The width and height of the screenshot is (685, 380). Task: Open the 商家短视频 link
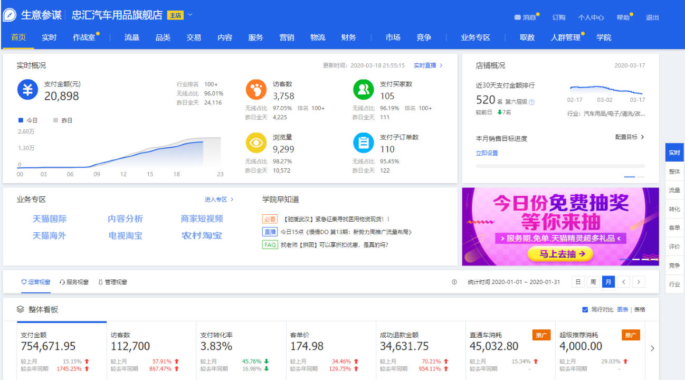(202, 218)
